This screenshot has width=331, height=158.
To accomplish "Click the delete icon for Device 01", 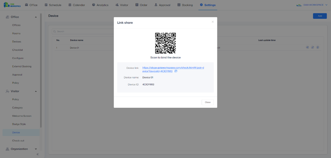I will pyautogui.click(x=318, y=47).
